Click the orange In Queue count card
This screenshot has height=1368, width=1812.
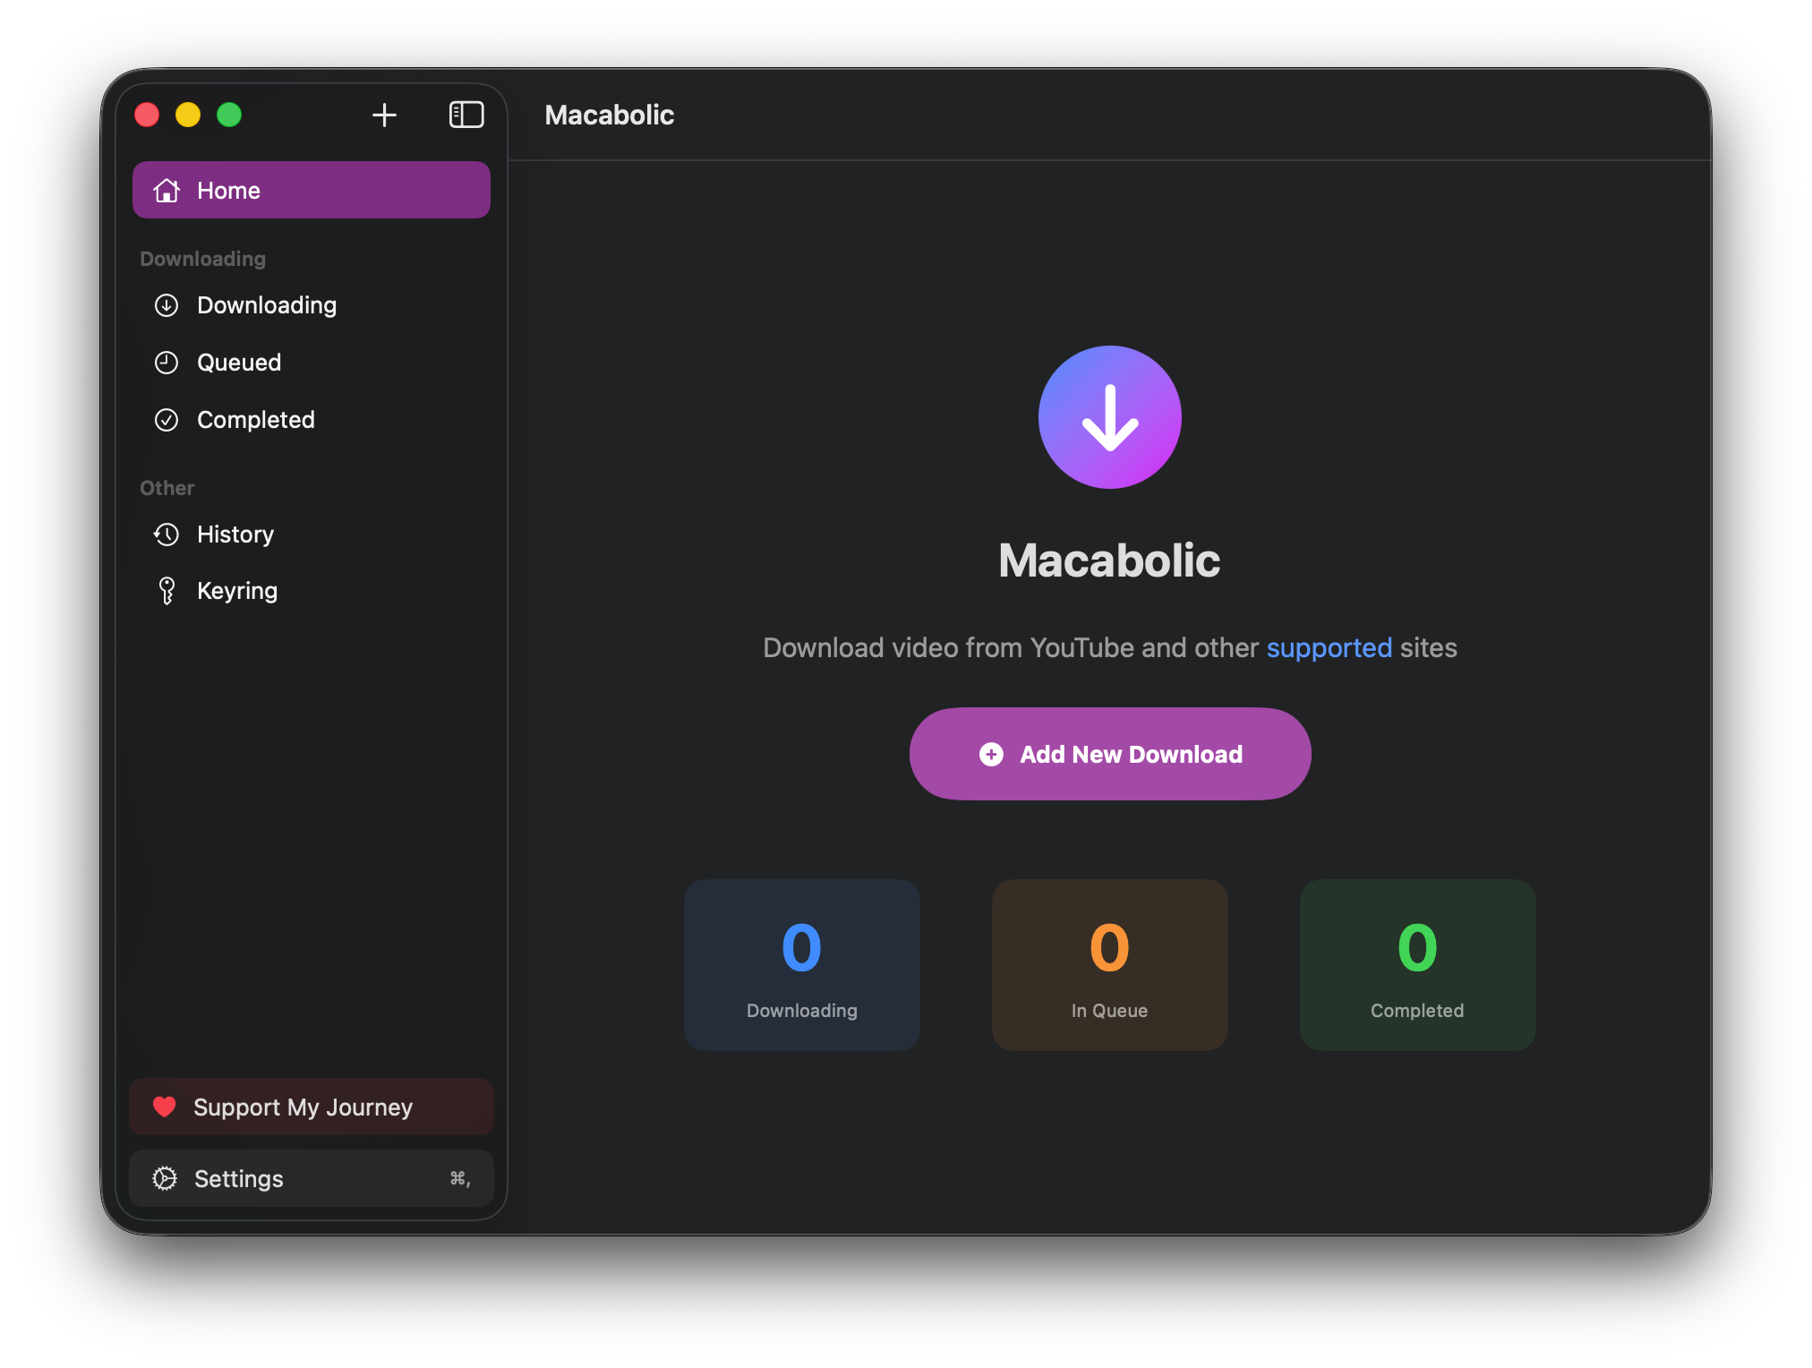1109,964
